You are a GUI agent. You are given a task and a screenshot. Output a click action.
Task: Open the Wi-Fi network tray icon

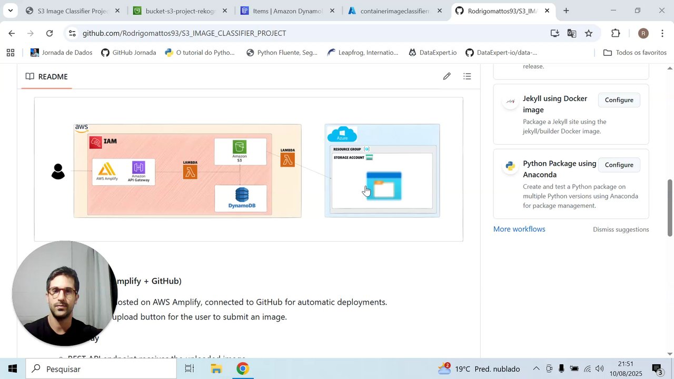pyautogui.click(x=587, y=369)
